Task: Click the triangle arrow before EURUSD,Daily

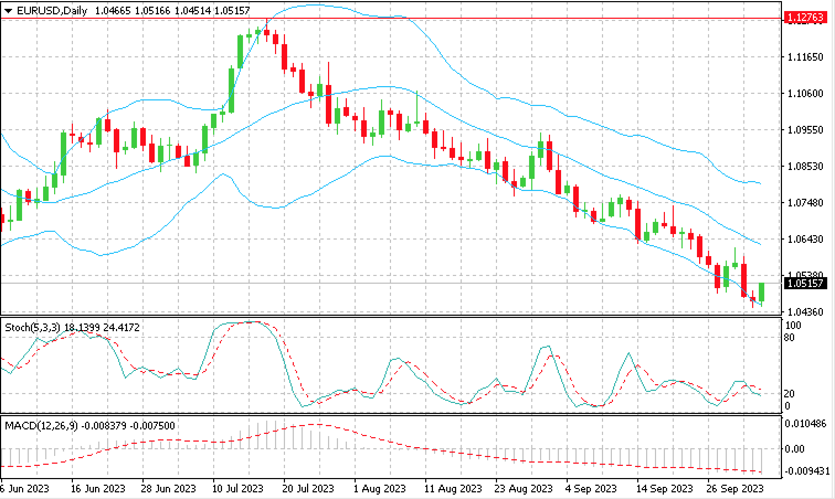Action: tap(8, 11)
